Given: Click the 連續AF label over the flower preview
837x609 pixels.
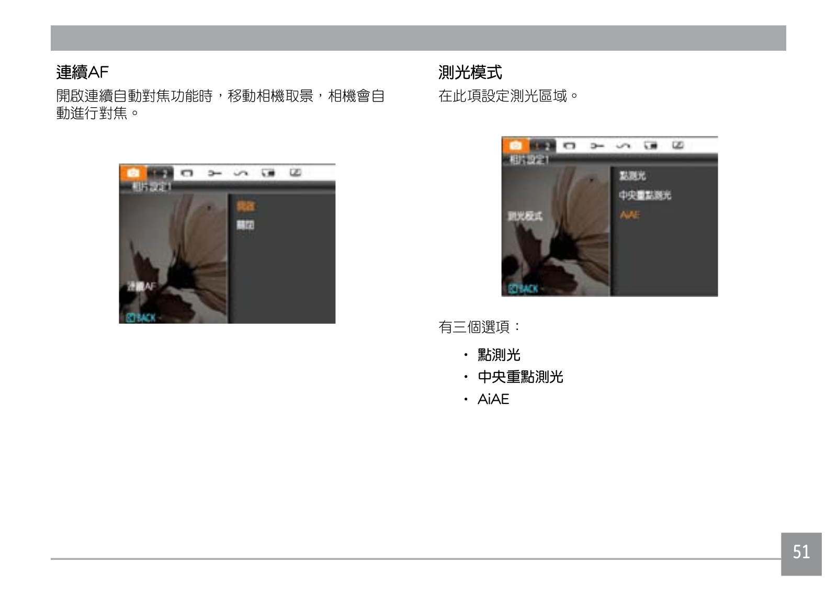Looking at the screenshot, I should [x=142, y=286].
